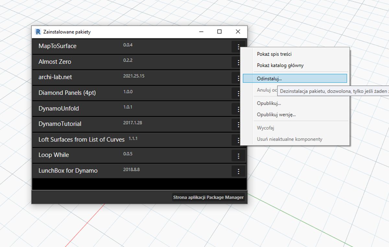Open the options menu for archi-lab.net
The height and width of the screenshot is (247, 389).
(x=239, y=78)
